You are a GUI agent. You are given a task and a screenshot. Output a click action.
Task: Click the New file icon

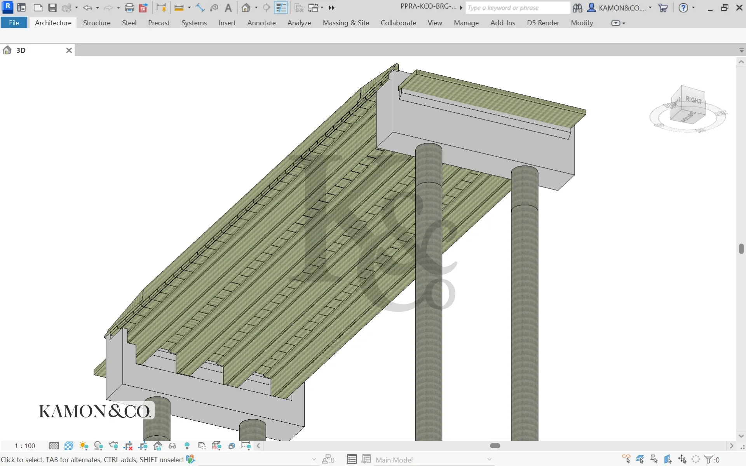pos(38,8)
